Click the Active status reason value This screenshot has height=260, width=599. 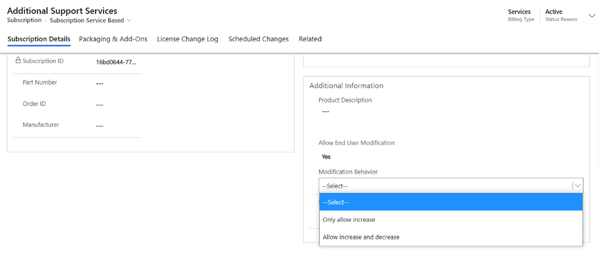point(553,12)
